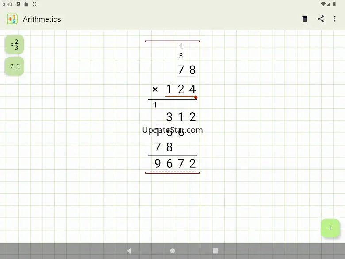Open the three-dot overflow menu
The width and height of the screenshot is (345, 259).
coord(335,19)
